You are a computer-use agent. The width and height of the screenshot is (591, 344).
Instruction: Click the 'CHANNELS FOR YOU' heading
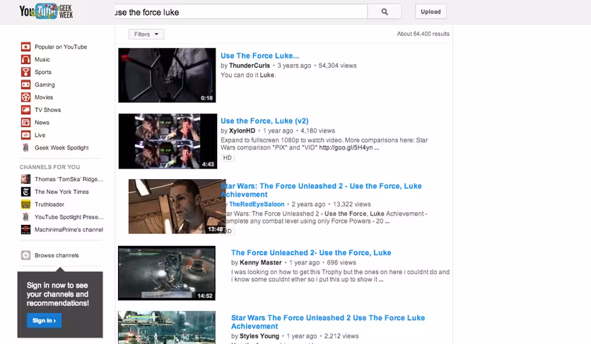pos(49,167)
